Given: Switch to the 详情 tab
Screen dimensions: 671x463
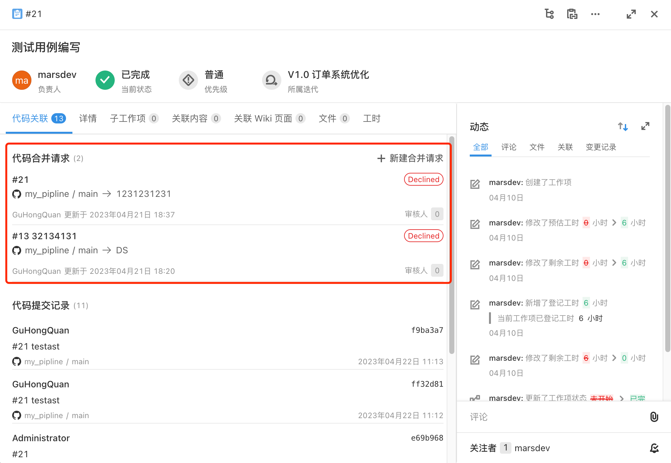Looking at the screenshot, I should (88, 119).
